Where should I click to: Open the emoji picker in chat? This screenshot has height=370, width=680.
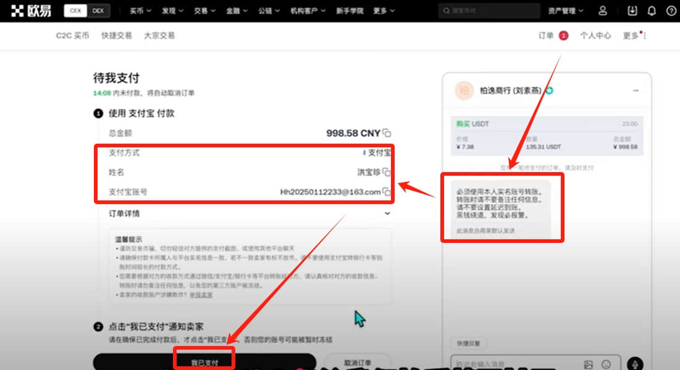click(606, 365)
